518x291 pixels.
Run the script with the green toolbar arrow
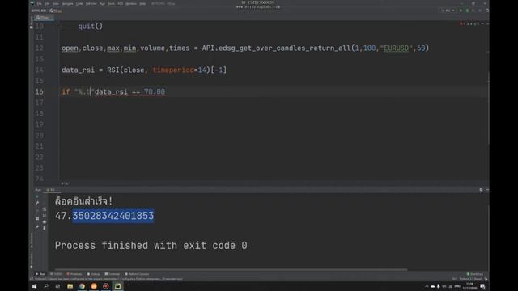[461, 11]
